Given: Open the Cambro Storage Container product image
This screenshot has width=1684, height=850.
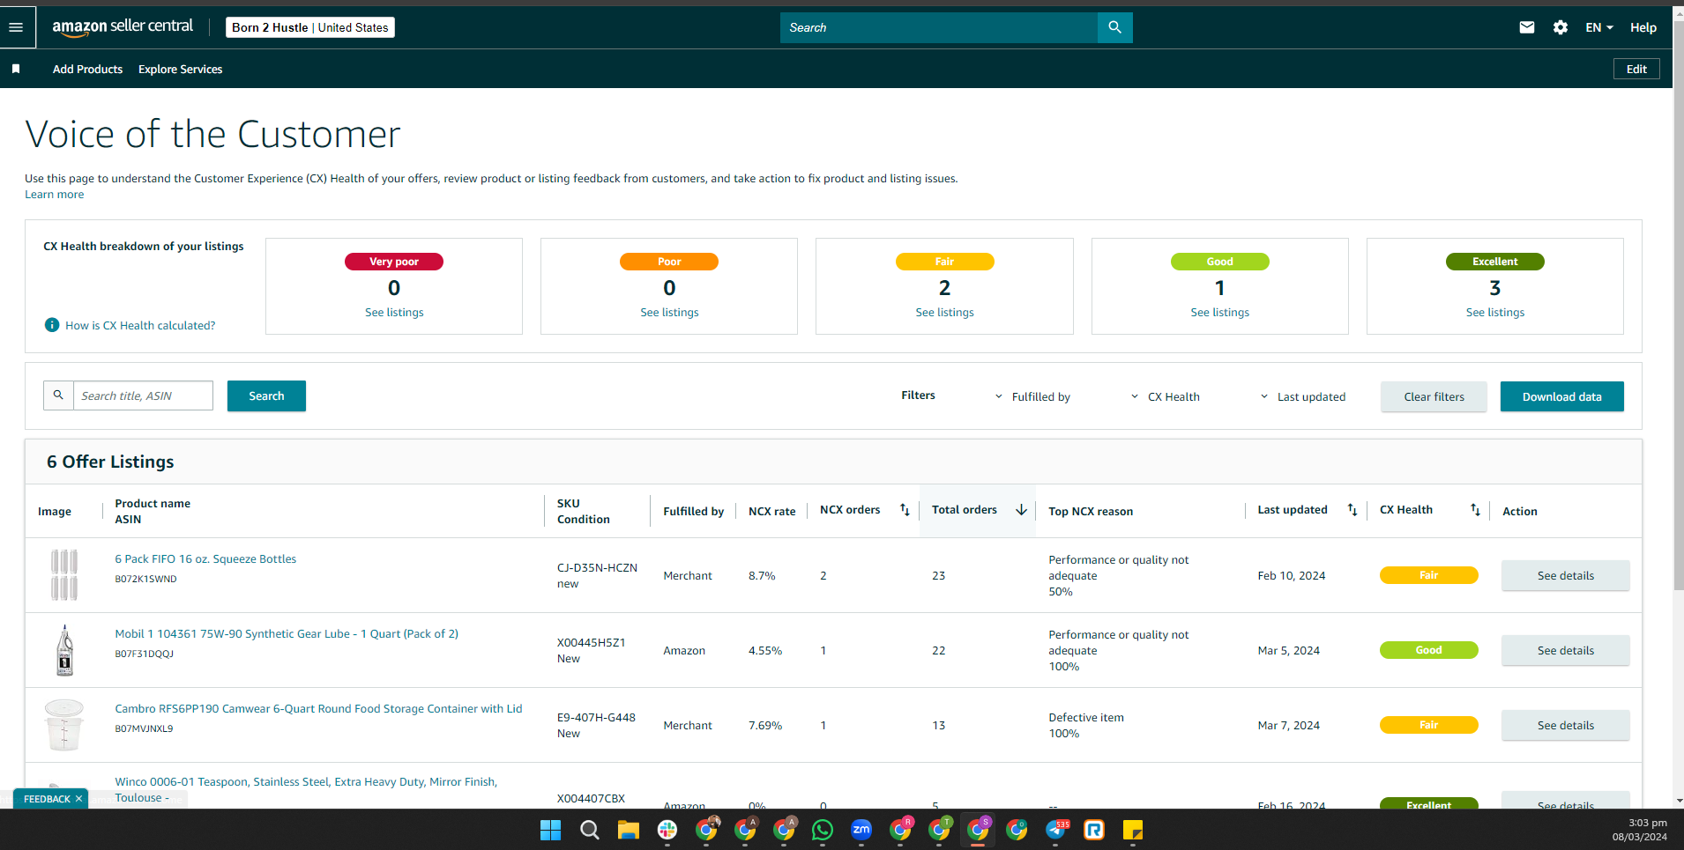Looking at the screenshot, I should pyautogui.click(x=64, y=725).
